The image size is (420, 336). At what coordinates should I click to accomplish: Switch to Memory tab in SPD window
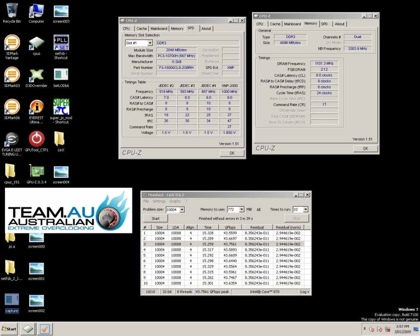coord(177,29)
